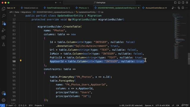
Task: Click sticky scroll line class UpdatedUserEntity
Action: click(63, 16)
